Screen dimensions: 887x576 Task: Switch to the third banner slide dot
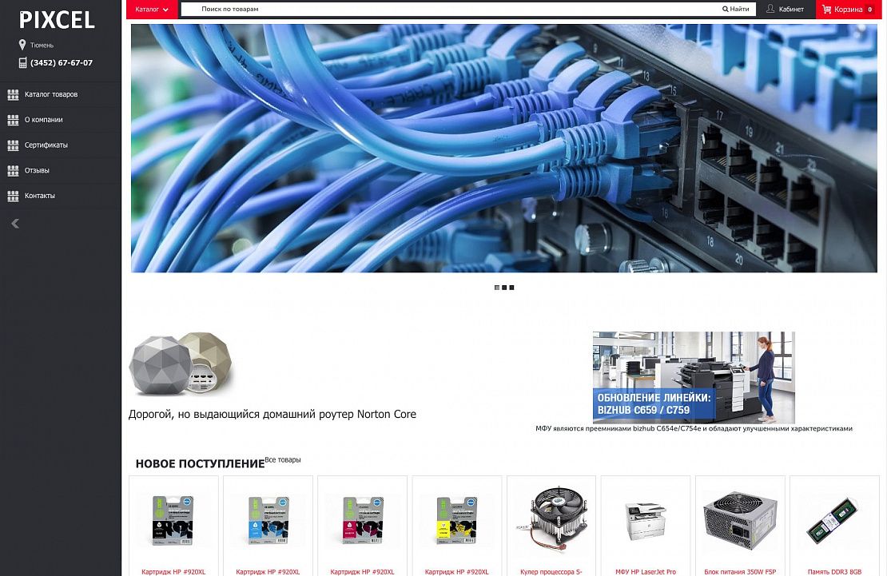pos(511,288)
